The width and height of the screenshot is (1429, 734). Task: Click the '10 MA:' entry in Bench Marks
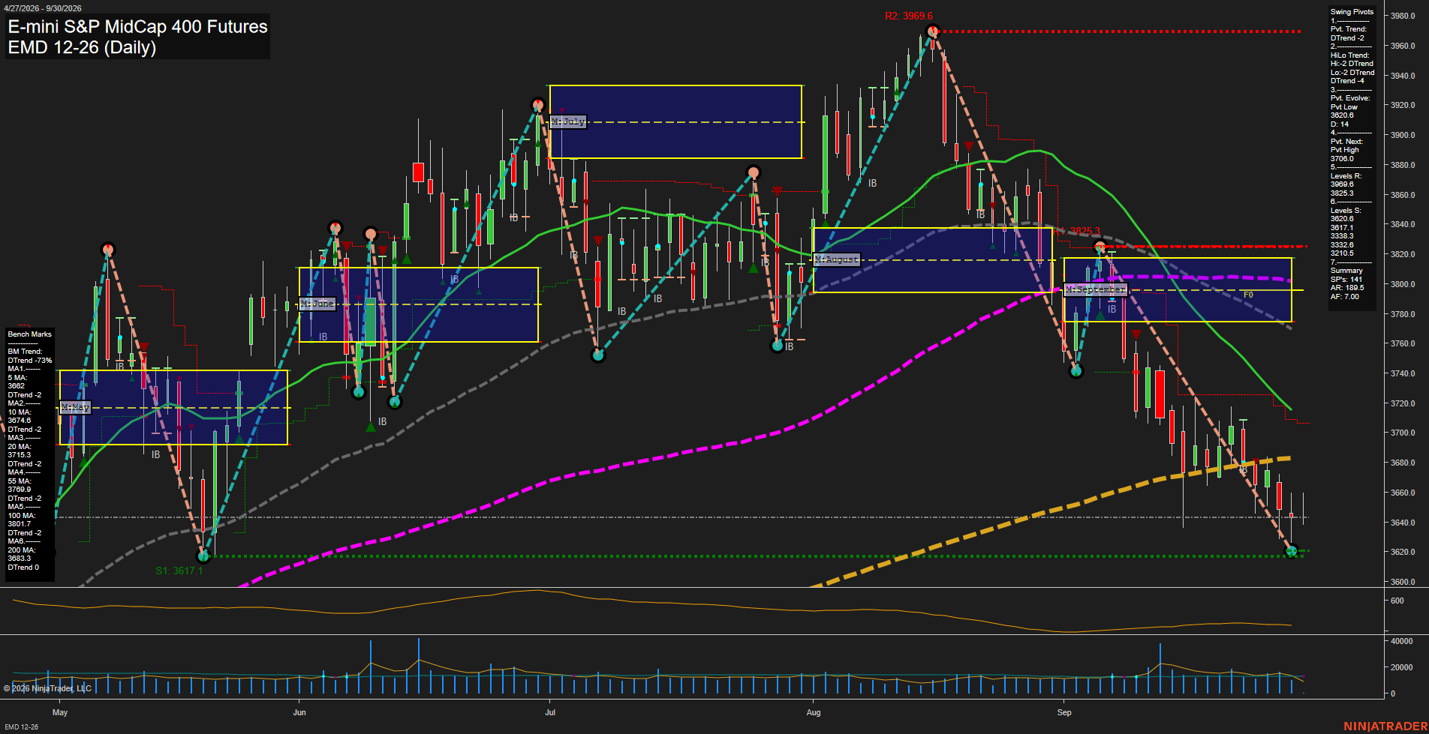pos(20,412)
